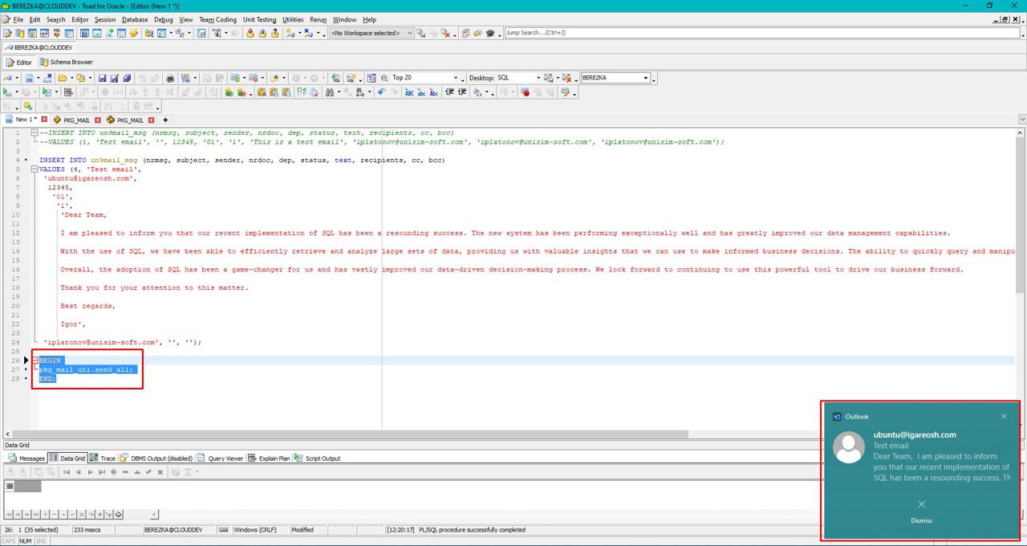Viewport: 1027px width, 546px height.
Task: Click the Commit icon in main toolbar
Action: [x=251, y=33]
